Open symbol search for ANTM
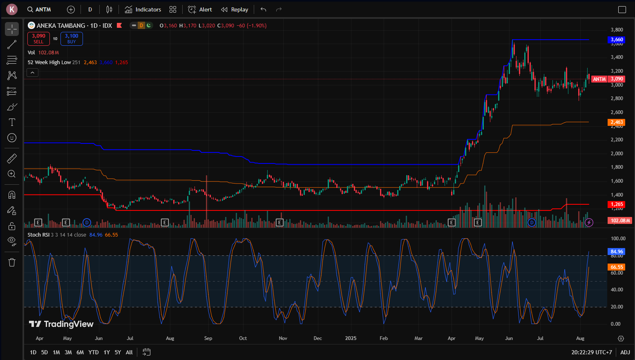The width and height of the screenshot is (635, 360). click(39, 9)
